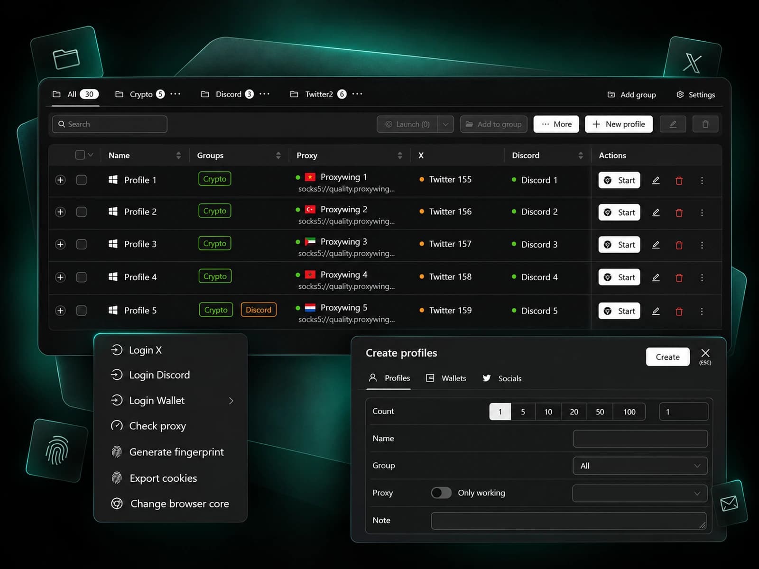This screenshot has width=759, height=569.
Task: Open the three-dot actions menu for Profile 3
Action: tap(702, 245)
